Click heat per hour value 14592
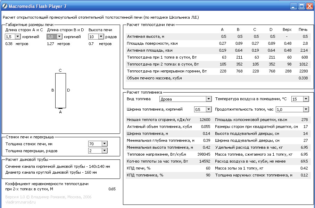315x208 pixels. (205, 161)
